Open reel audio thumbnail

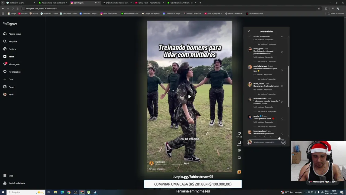pos(239,172)
